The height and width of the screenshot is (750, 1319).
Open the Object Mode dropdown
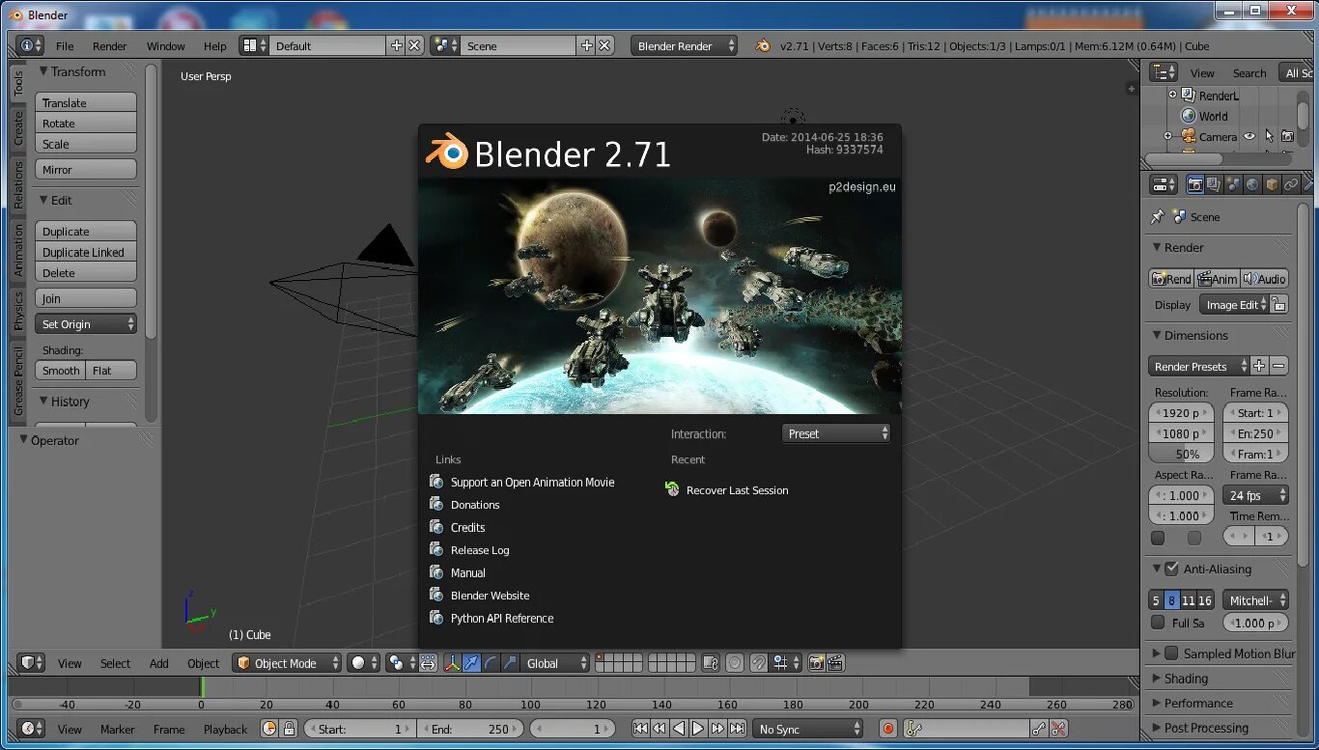[x=288, y=663]
